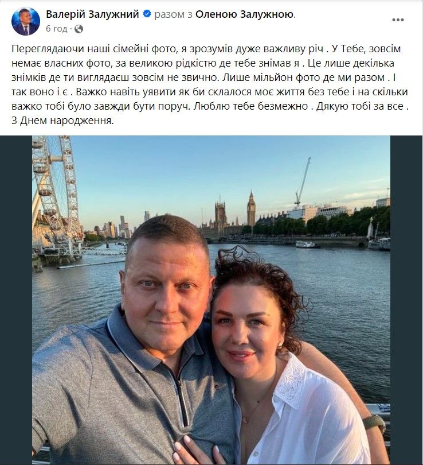Click the globe public privacy icon
Viewport: 423px width, 465px height.
point(79,28)
